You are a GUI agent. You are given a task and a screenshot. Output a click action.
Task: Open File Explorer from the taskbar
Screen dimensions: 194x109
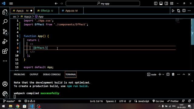pos(11,106)
